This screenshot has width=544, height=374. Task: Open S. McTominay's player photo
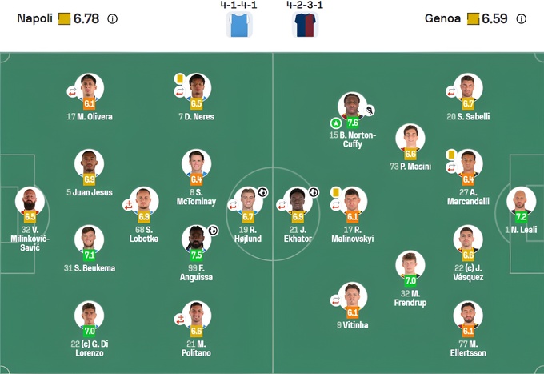click(x=196, y=163)
